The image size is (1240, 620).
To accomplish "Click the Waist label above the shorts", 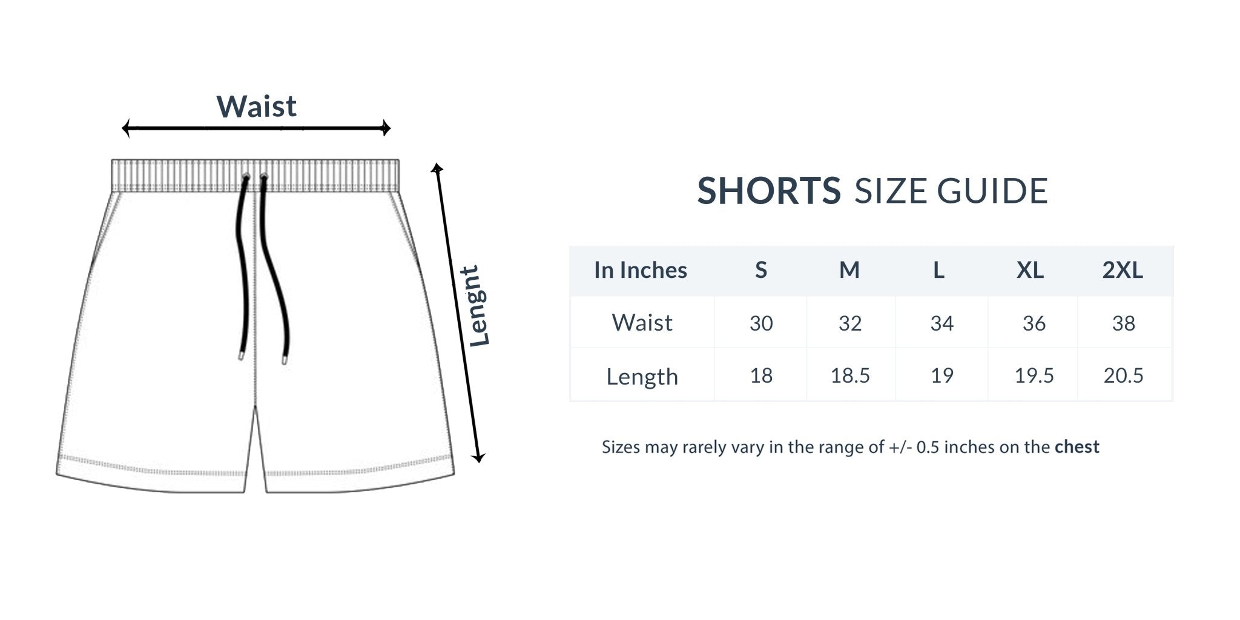I will coord(257,107).
